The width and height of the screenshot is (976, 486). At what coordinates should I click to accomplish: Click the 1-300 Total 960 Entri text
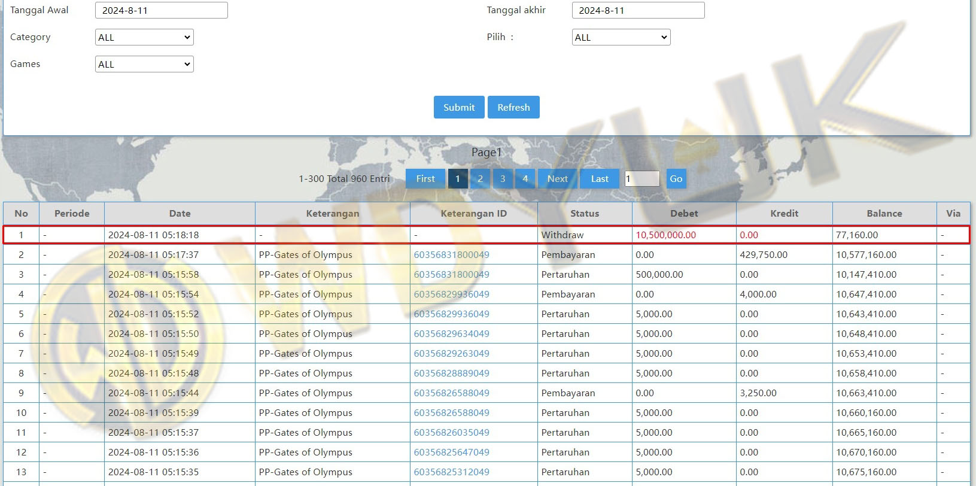pyautogui.click(x=344, y=178)
